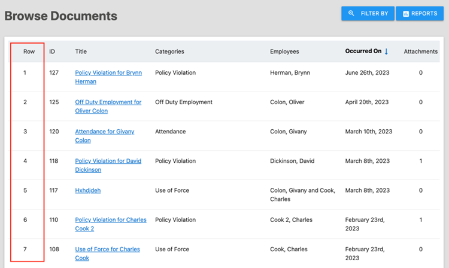Click the Browse Documents page heading
Image resolution: width=449 pixels, height=268 pixels.
pyautogui.click(x=61, y=16)
